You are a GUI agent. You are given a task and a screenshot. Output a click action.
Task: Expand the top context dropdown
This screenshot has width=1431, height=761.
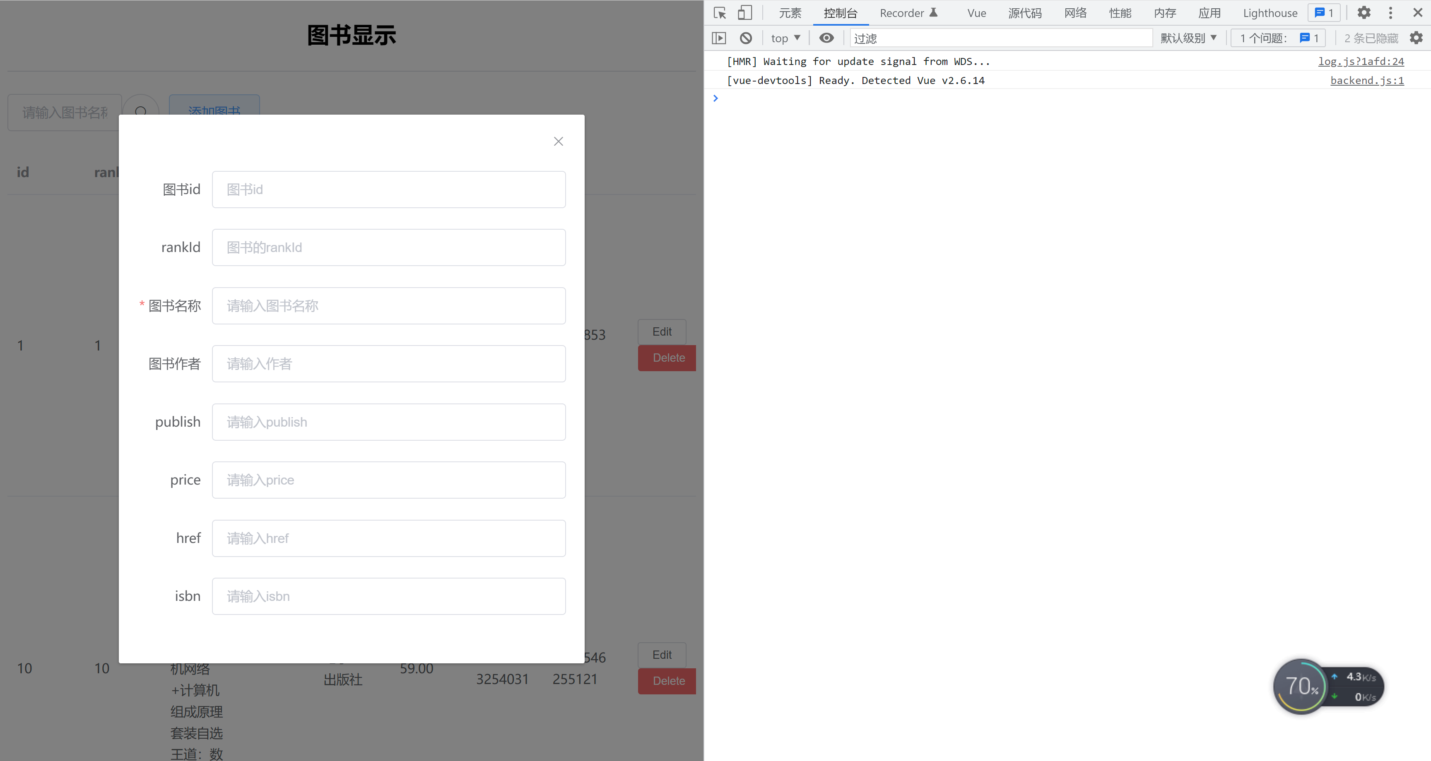[785, 38]
